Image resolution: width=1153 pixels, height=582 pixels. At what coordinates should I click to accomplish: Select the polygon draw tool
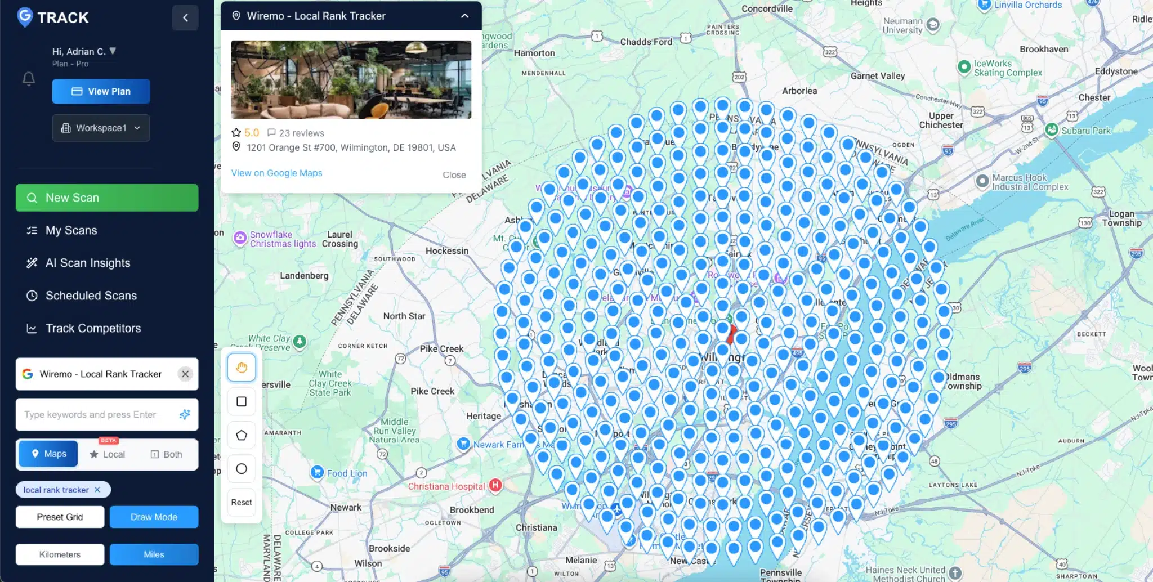point(242,435)
